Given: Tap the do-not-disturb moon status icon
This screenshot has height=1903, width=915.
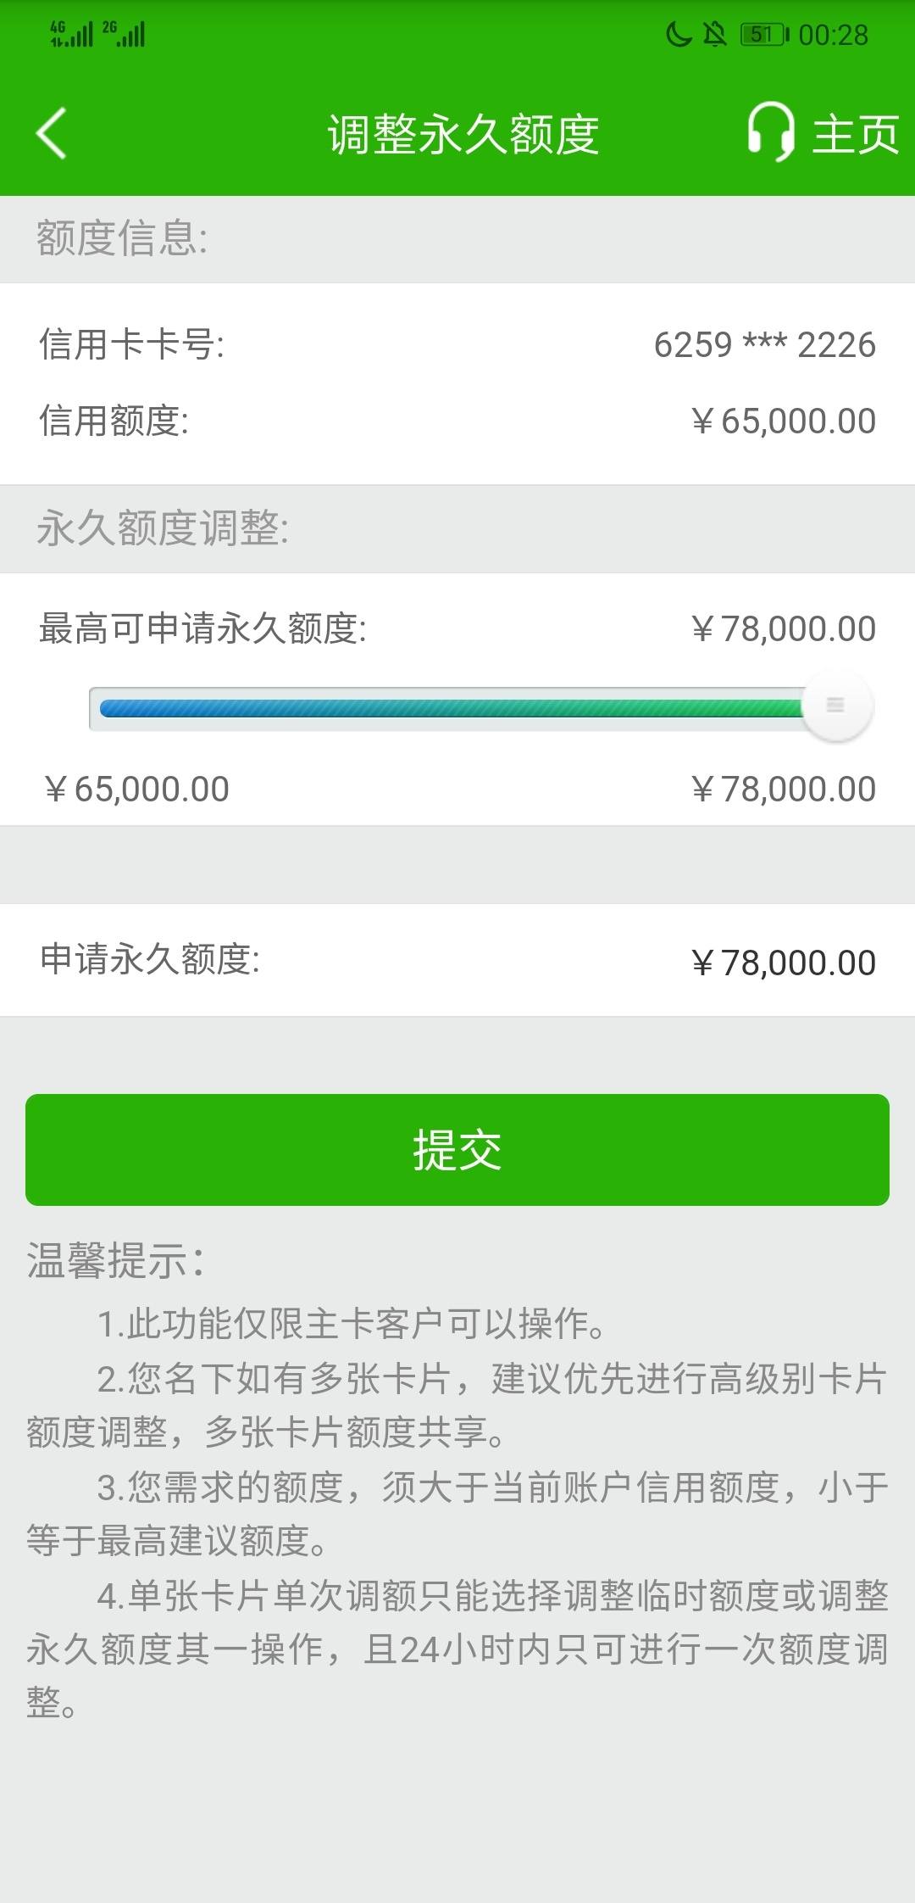Looking at the screenshot, I should click(679, 34).
